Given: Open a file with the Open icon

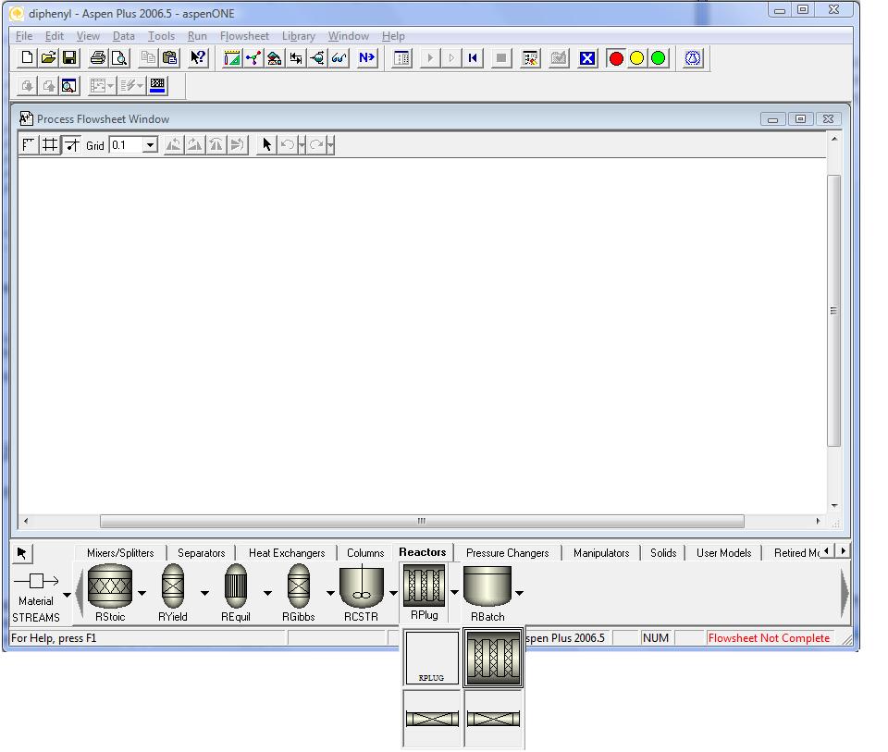Looking at the screenshot, I should (48, 57).
